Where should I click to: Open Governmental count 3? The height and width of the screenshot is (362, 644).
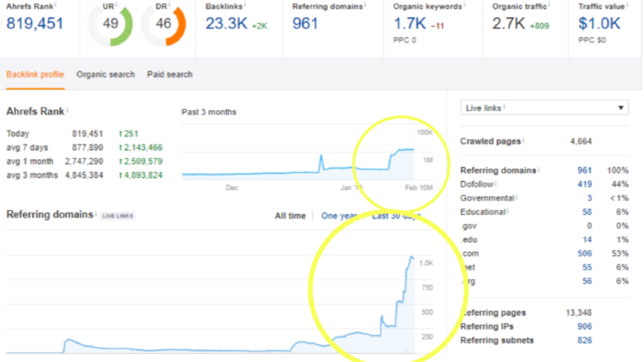click(590, 198)
